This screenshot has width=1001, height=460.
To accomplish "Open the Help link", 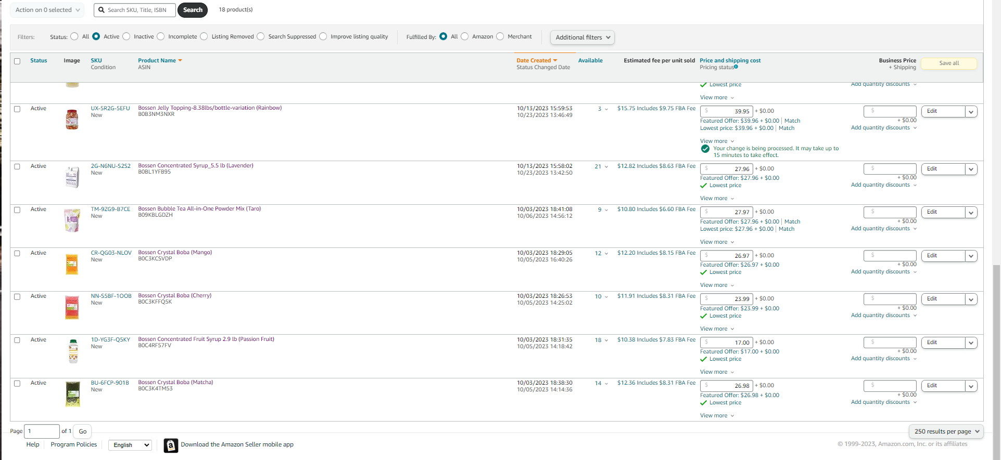I will click(33, 445).
